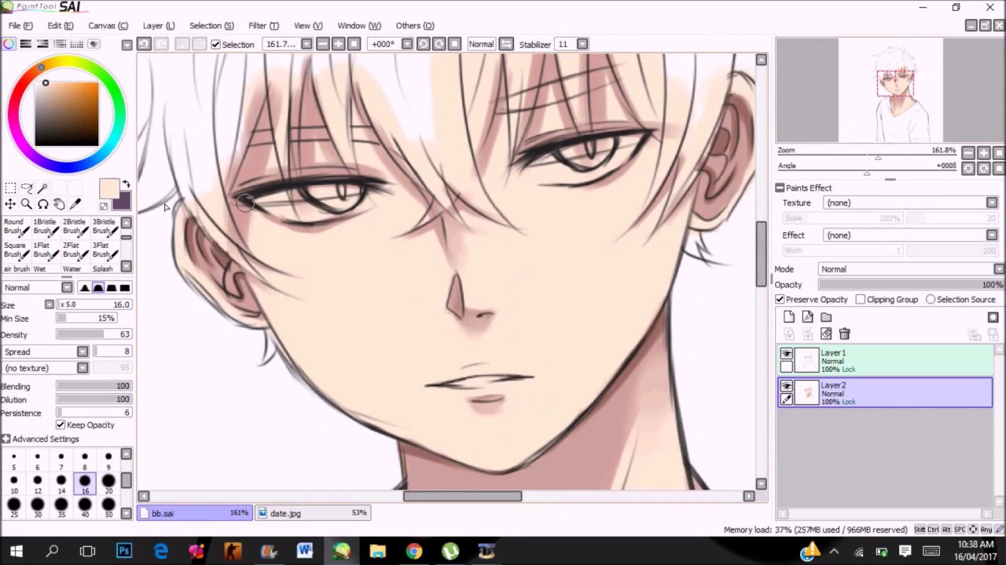This screenshot has height=565, width=1006.
Task: Click the foreground color swatch
Action: tap(108, 188)
